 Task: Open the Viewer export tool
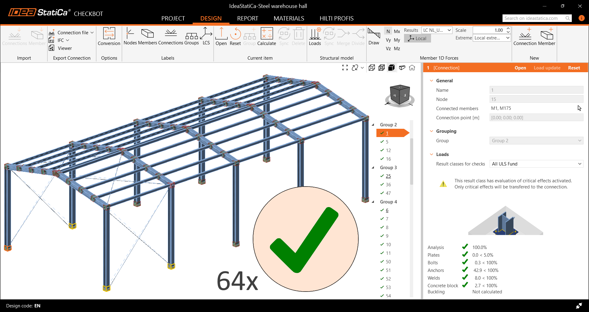(x=61, y=48)
